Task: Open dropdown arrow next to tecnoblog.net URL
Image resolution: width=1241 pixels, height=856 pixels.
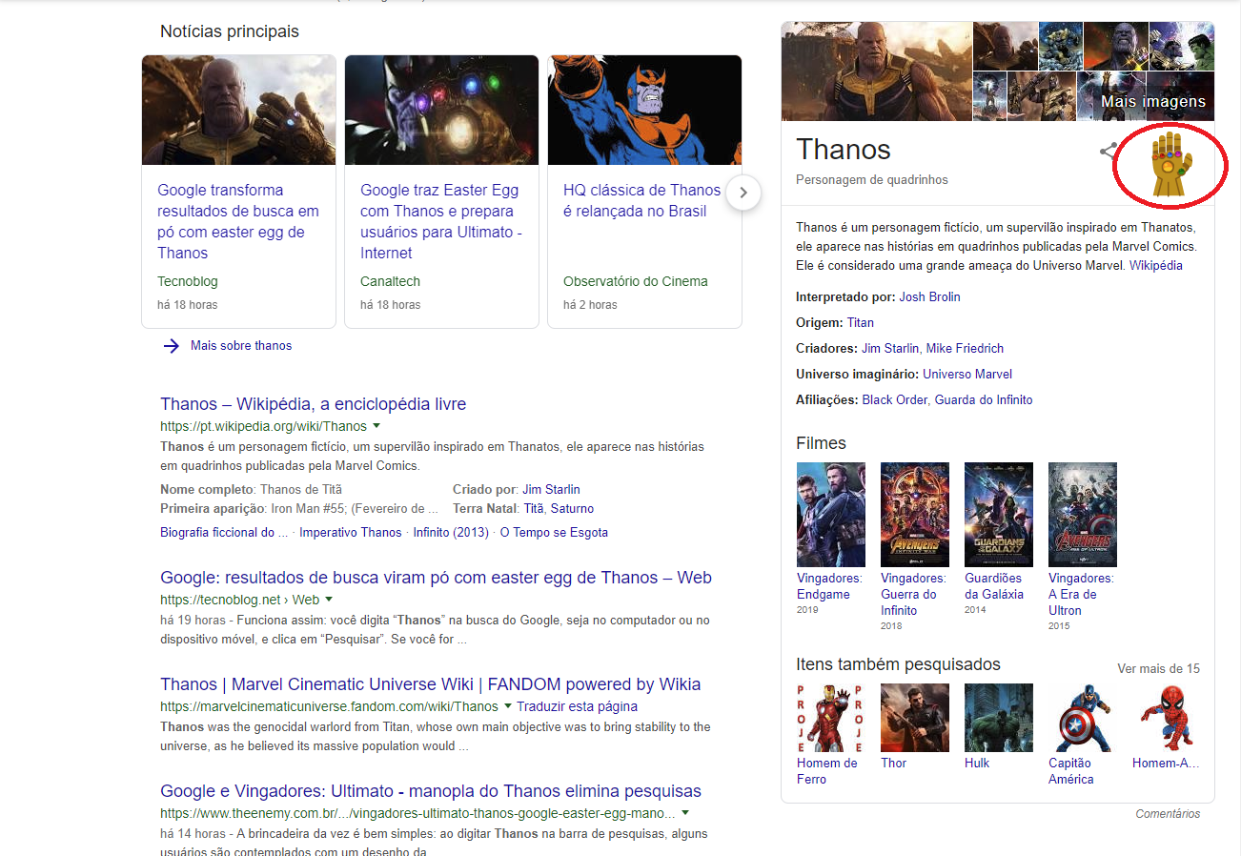Action: (329, 599)
